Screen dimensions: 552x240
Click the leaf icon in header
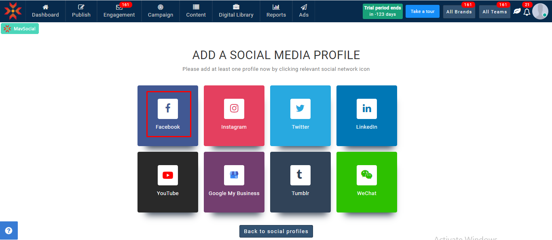coord(517,11)
